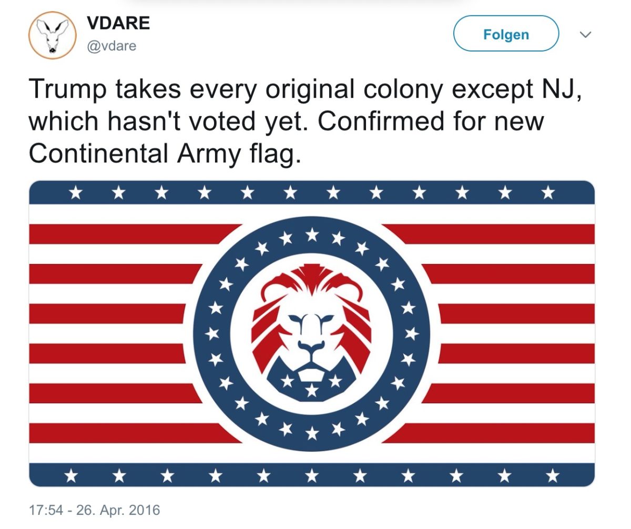631x529 pixels.
Task: Click the lion's red mane top
Action: pos(311,279)
